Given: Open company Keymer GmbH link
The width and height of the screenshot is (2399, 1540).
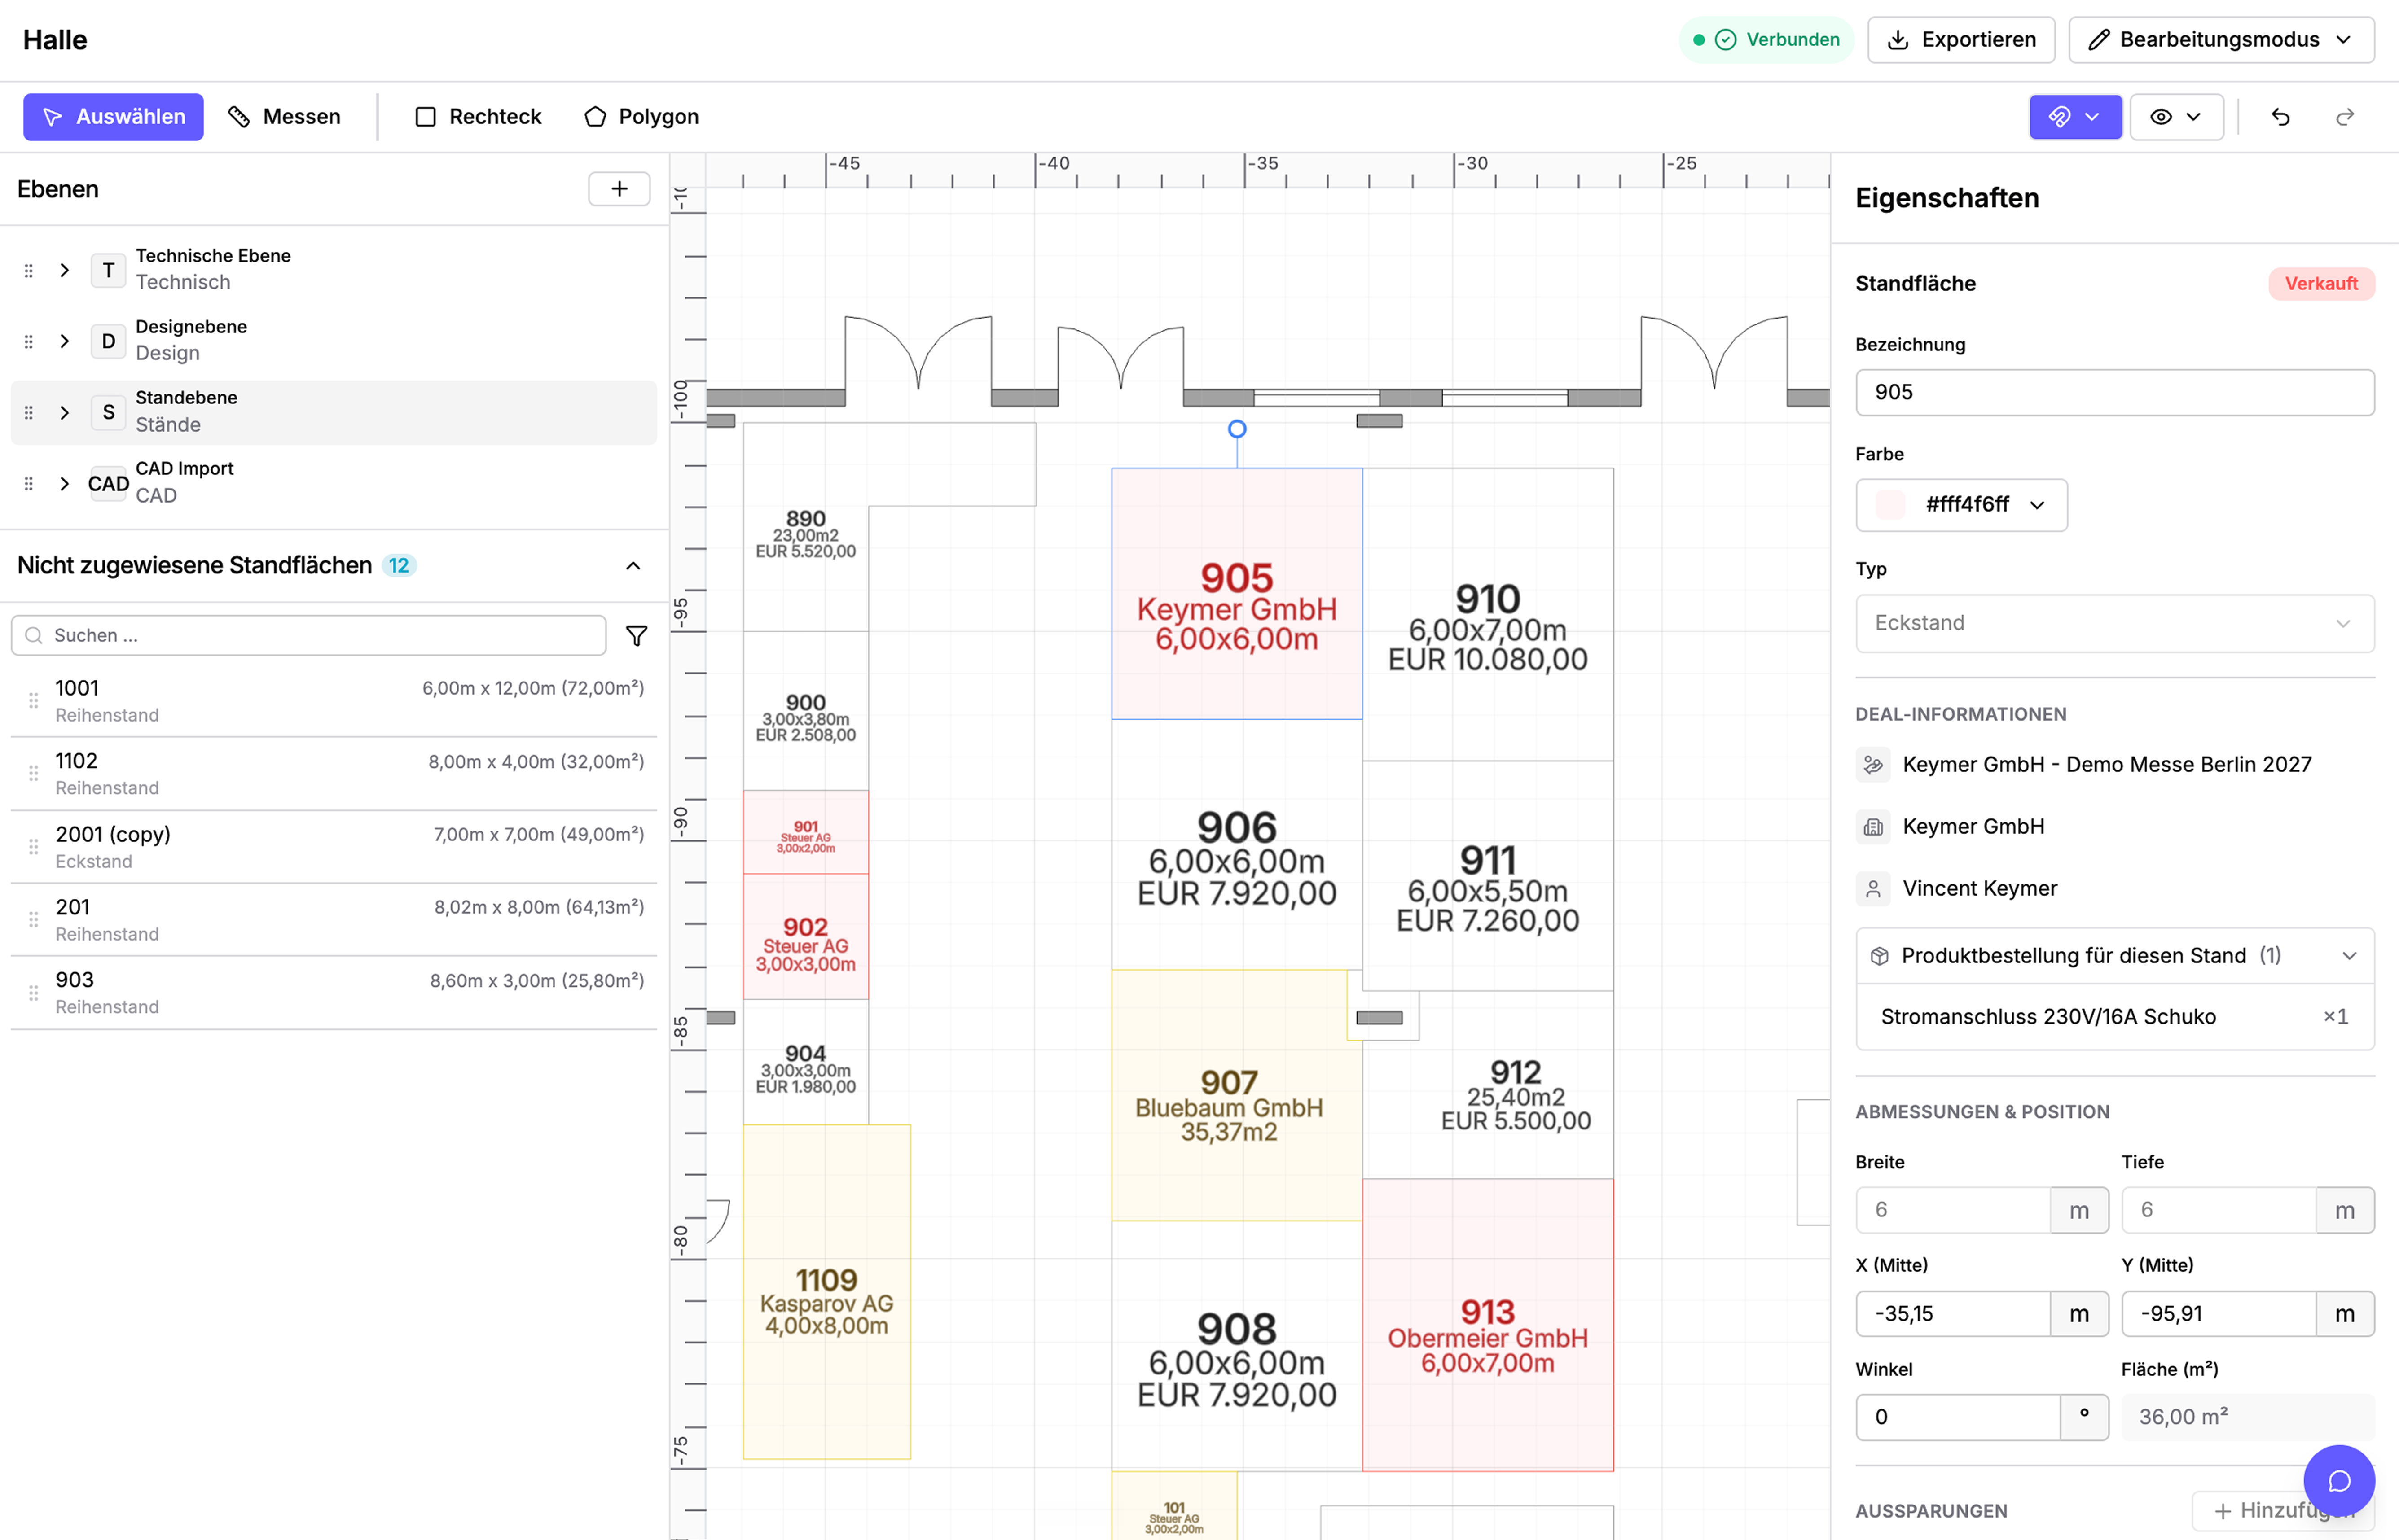Looking at the screenshot, I should click(1973, 827).
